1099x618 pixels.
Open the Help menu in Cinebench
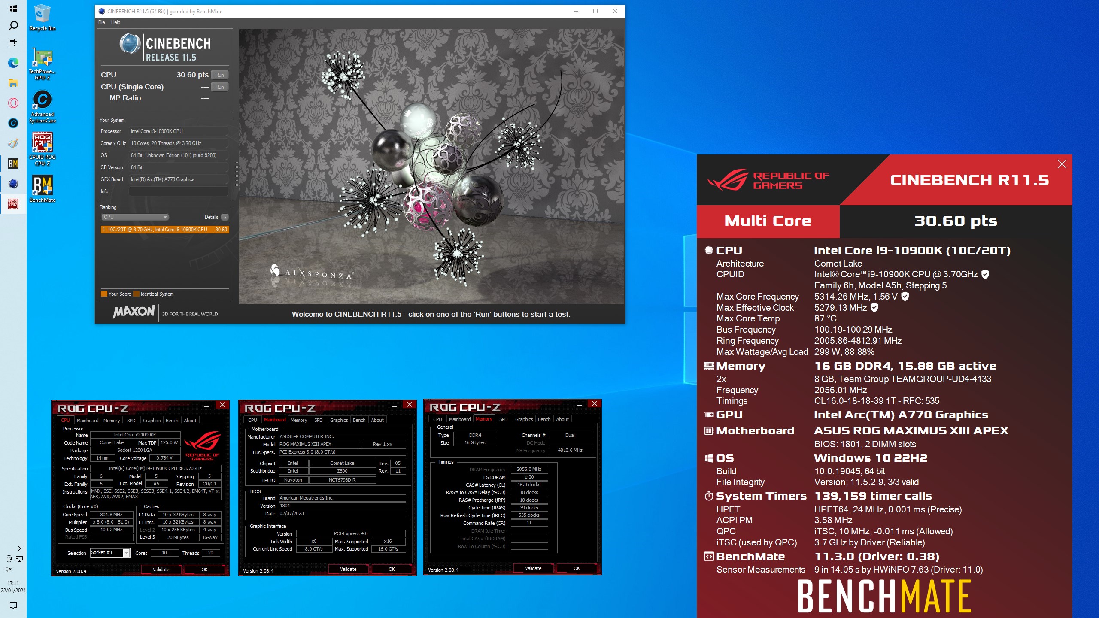pyautogui.click(x=115, y=22)
